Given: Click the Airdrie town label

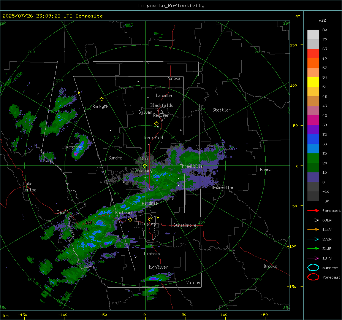Looking at the screenshot, I should [x=150, y=203].
